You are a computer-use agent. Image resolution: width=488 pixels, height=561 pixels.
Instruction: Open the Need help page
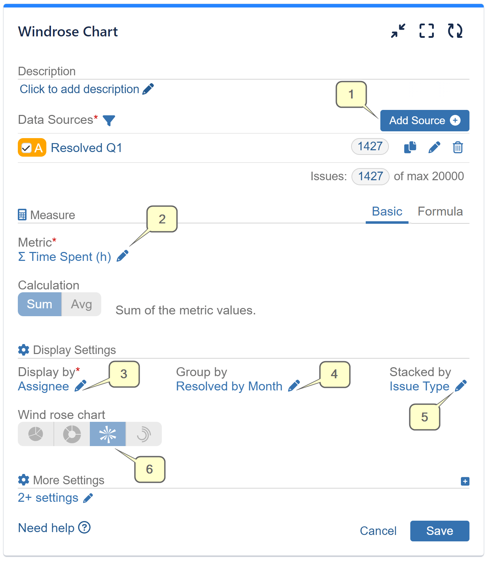(54, 528)
